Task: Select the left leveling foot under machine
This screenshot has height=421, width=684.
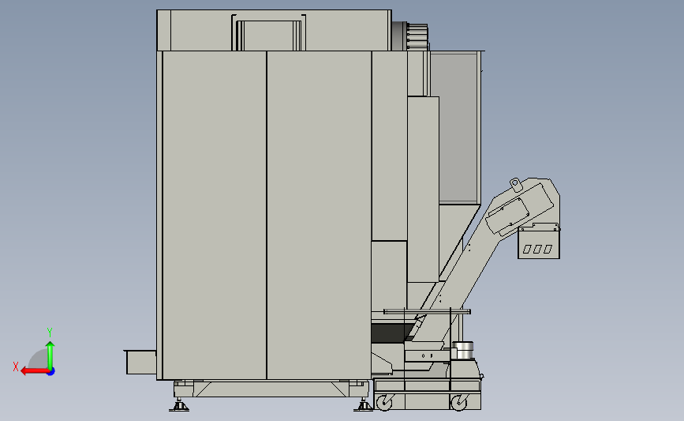Action: click(x=179, y=405)
